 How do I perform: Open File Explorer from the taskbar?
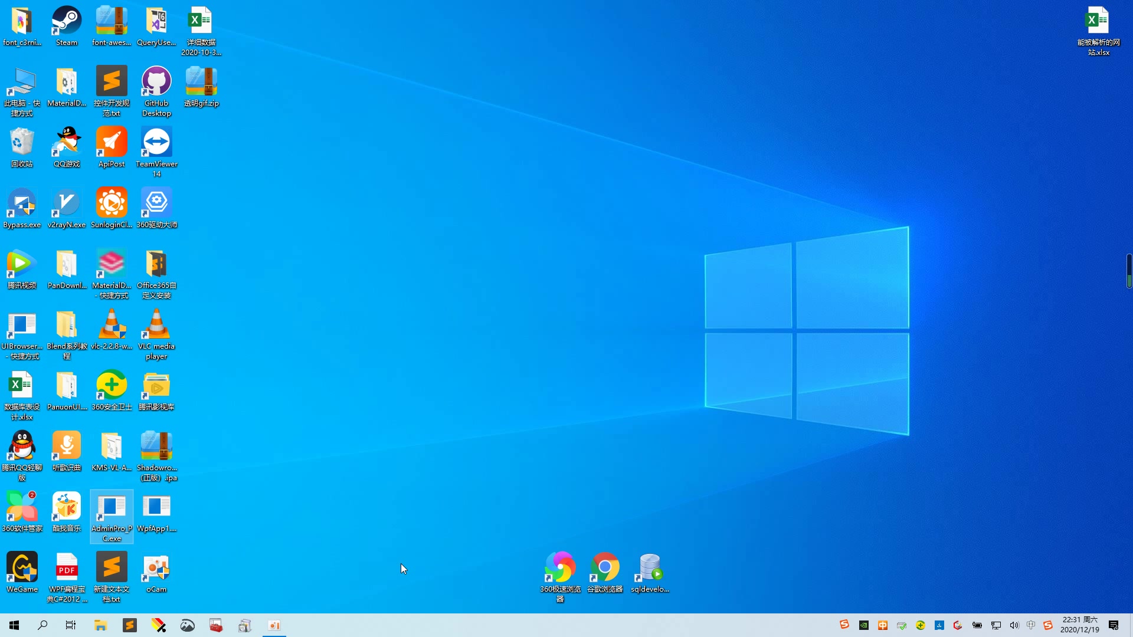[x=101, y=625]
